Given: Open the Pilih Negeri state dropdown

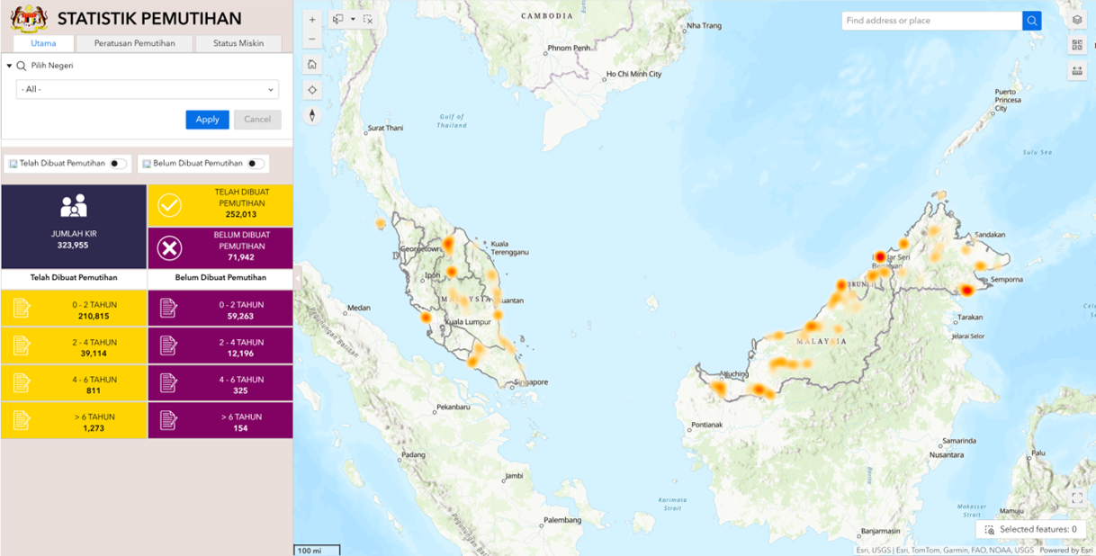Looking at the screenshot, I should [148, 90].
